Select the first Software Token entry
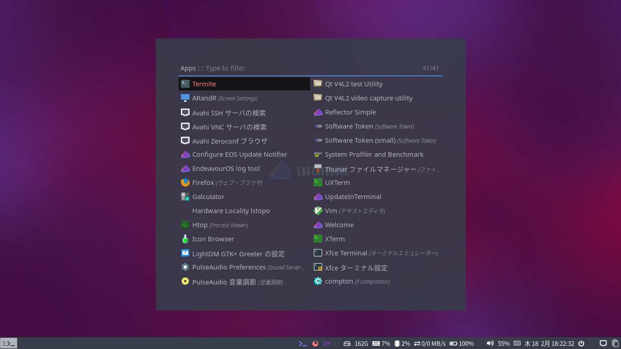This screenshot has width=621, height=349. [x=377, y=126]
